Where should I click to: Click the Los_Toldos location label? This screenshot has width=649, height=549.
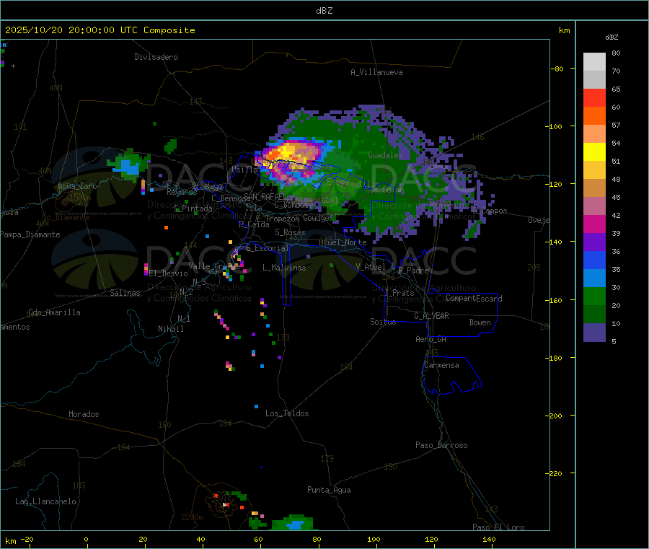coord(287,413)
